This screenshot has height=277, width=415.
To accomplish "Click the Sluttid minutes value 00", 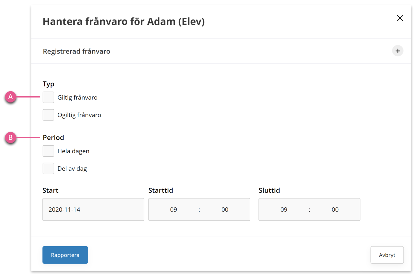I will tap(335, 209).
